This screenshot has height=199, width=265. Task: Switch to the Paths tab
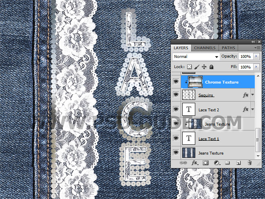pyautogui.click(x=228, y=48)
